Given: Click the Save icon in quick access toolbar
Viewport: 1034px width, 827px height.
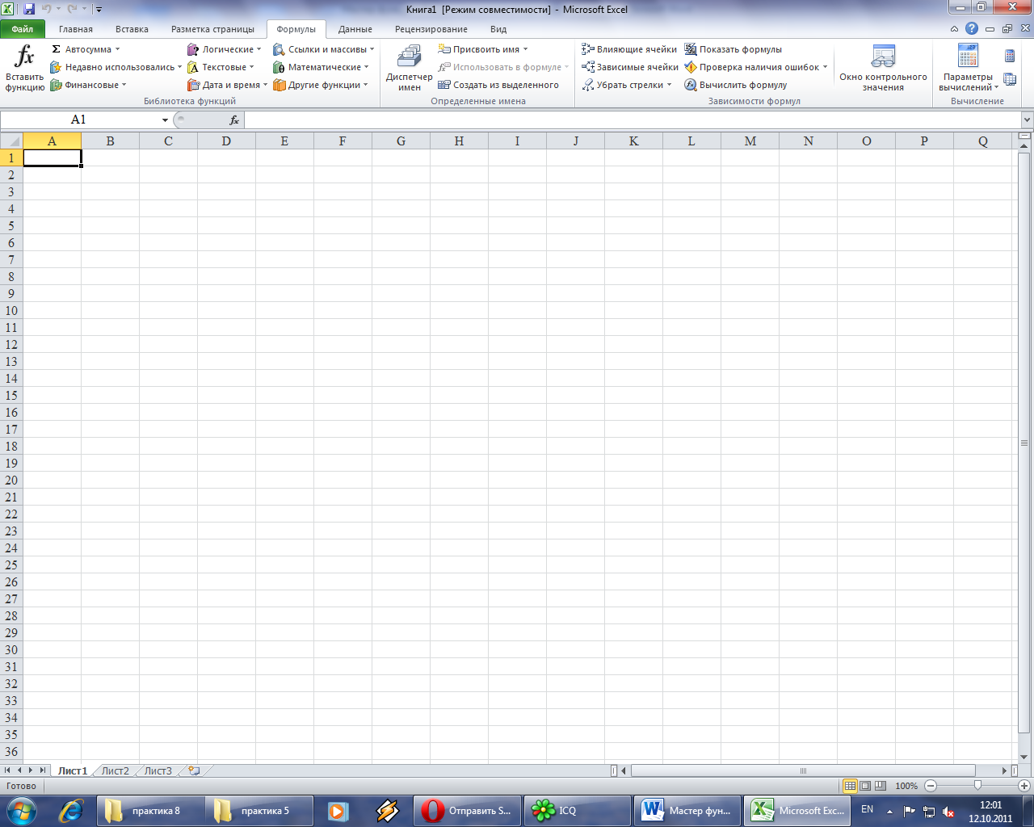Looking at the screenshot, I should (29, 10).
